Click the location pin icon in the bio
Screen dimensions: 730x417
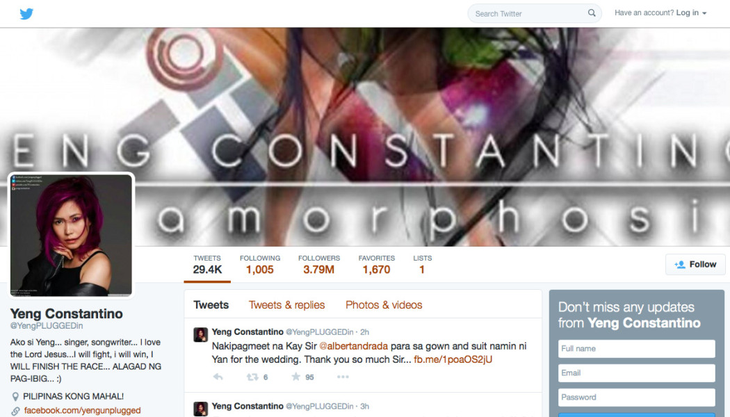click(15, 397)
